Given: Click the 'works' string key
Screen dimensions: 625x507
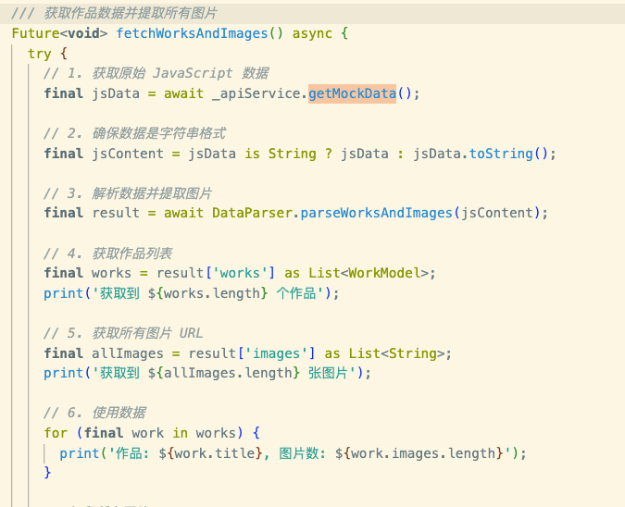Looking at the screenshot, I should click(x=240, y=273).
